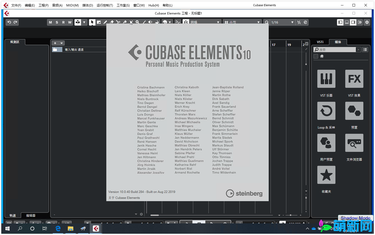Toggle global Read automation (R) button

63,22
